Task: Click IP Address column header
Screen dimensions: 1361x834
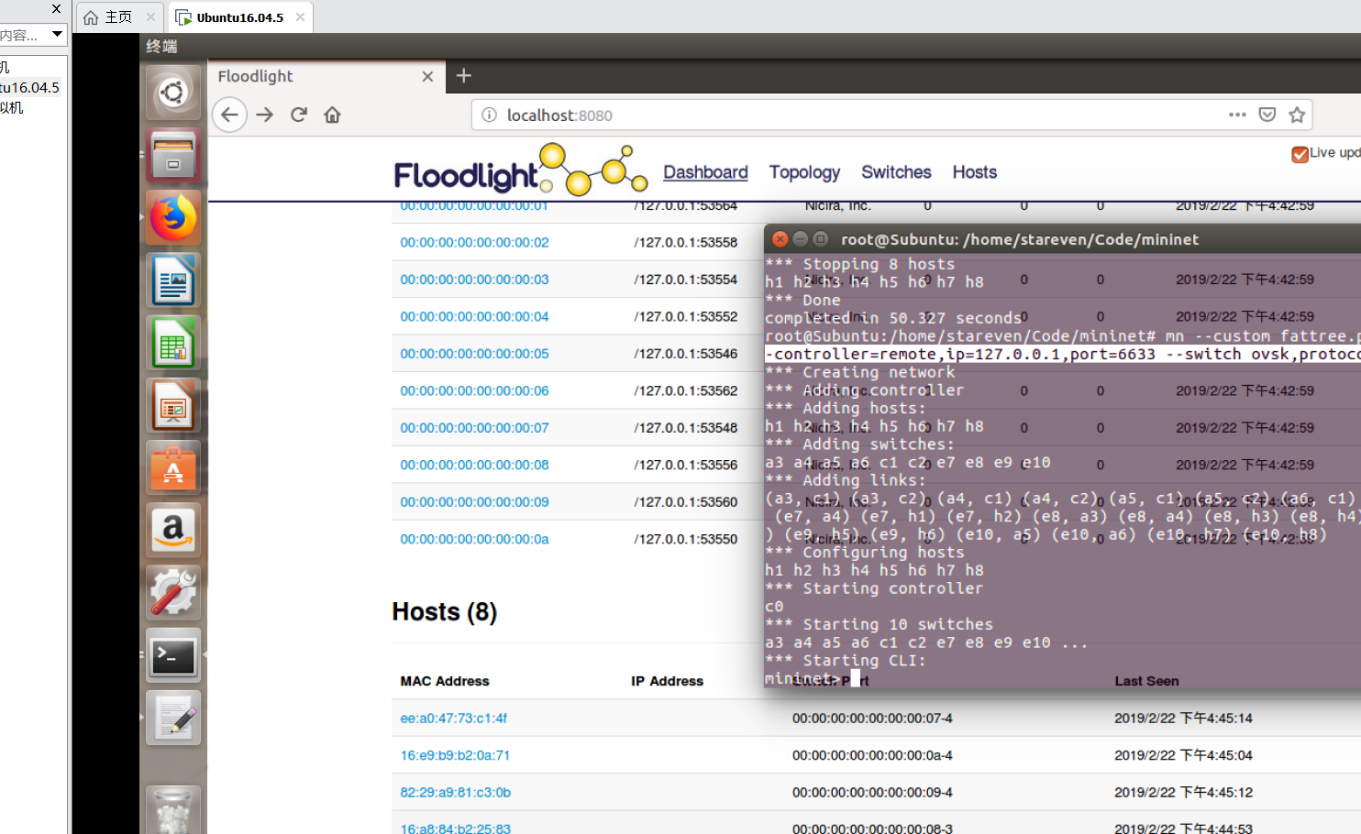Action: point(667,681)
